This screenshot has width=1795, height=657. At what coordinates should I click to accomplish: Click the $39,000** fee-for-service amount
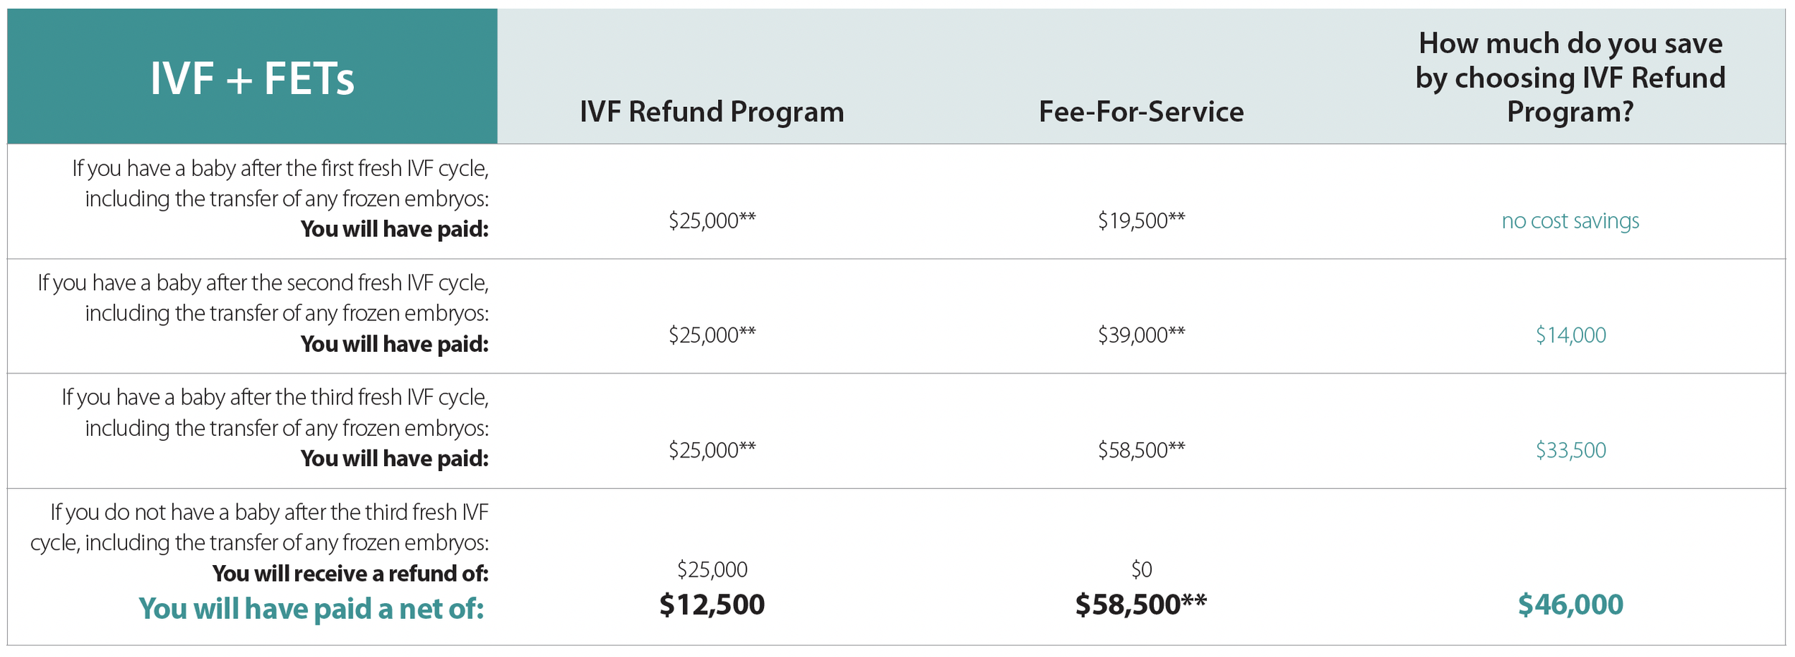click(x=1141, y=335)
